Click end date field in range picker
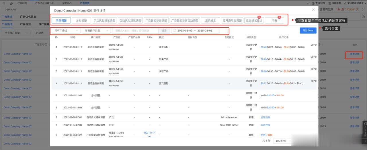 coord(205,30)
